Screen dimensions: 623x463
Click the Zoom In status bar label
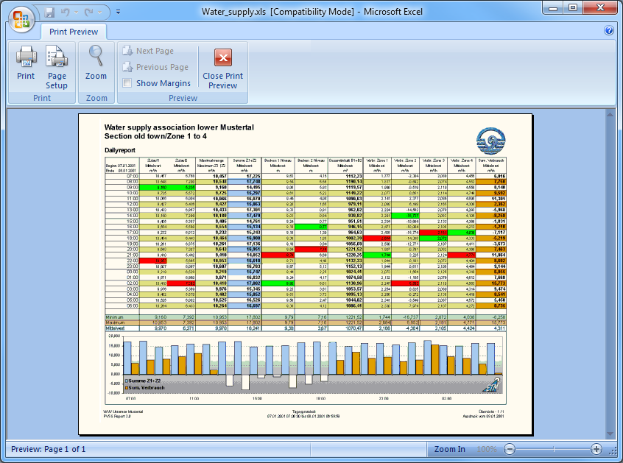point(449,449)
